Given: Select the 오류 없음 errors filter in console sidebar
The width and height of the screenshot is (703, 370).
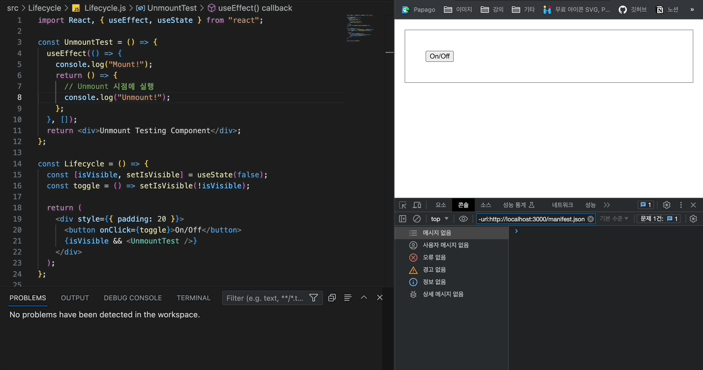Looking at the screenshot, I should tap(452, 258).
